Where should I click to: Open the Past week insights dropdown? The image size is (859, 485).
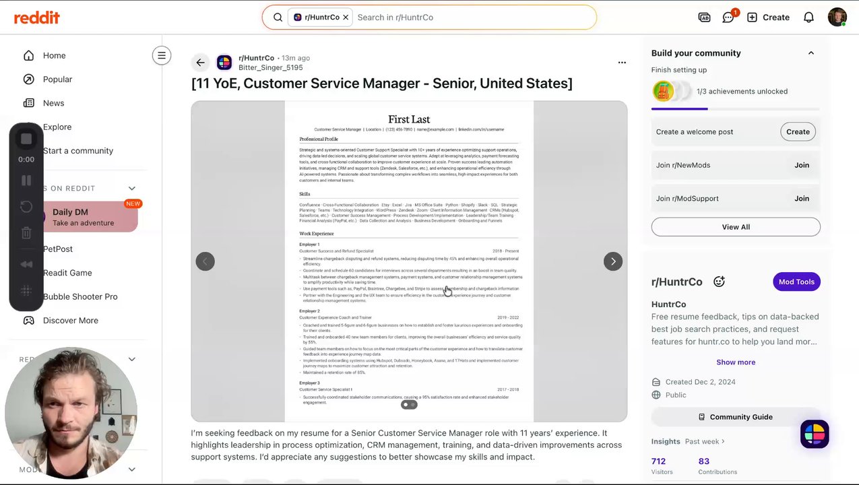705,441
